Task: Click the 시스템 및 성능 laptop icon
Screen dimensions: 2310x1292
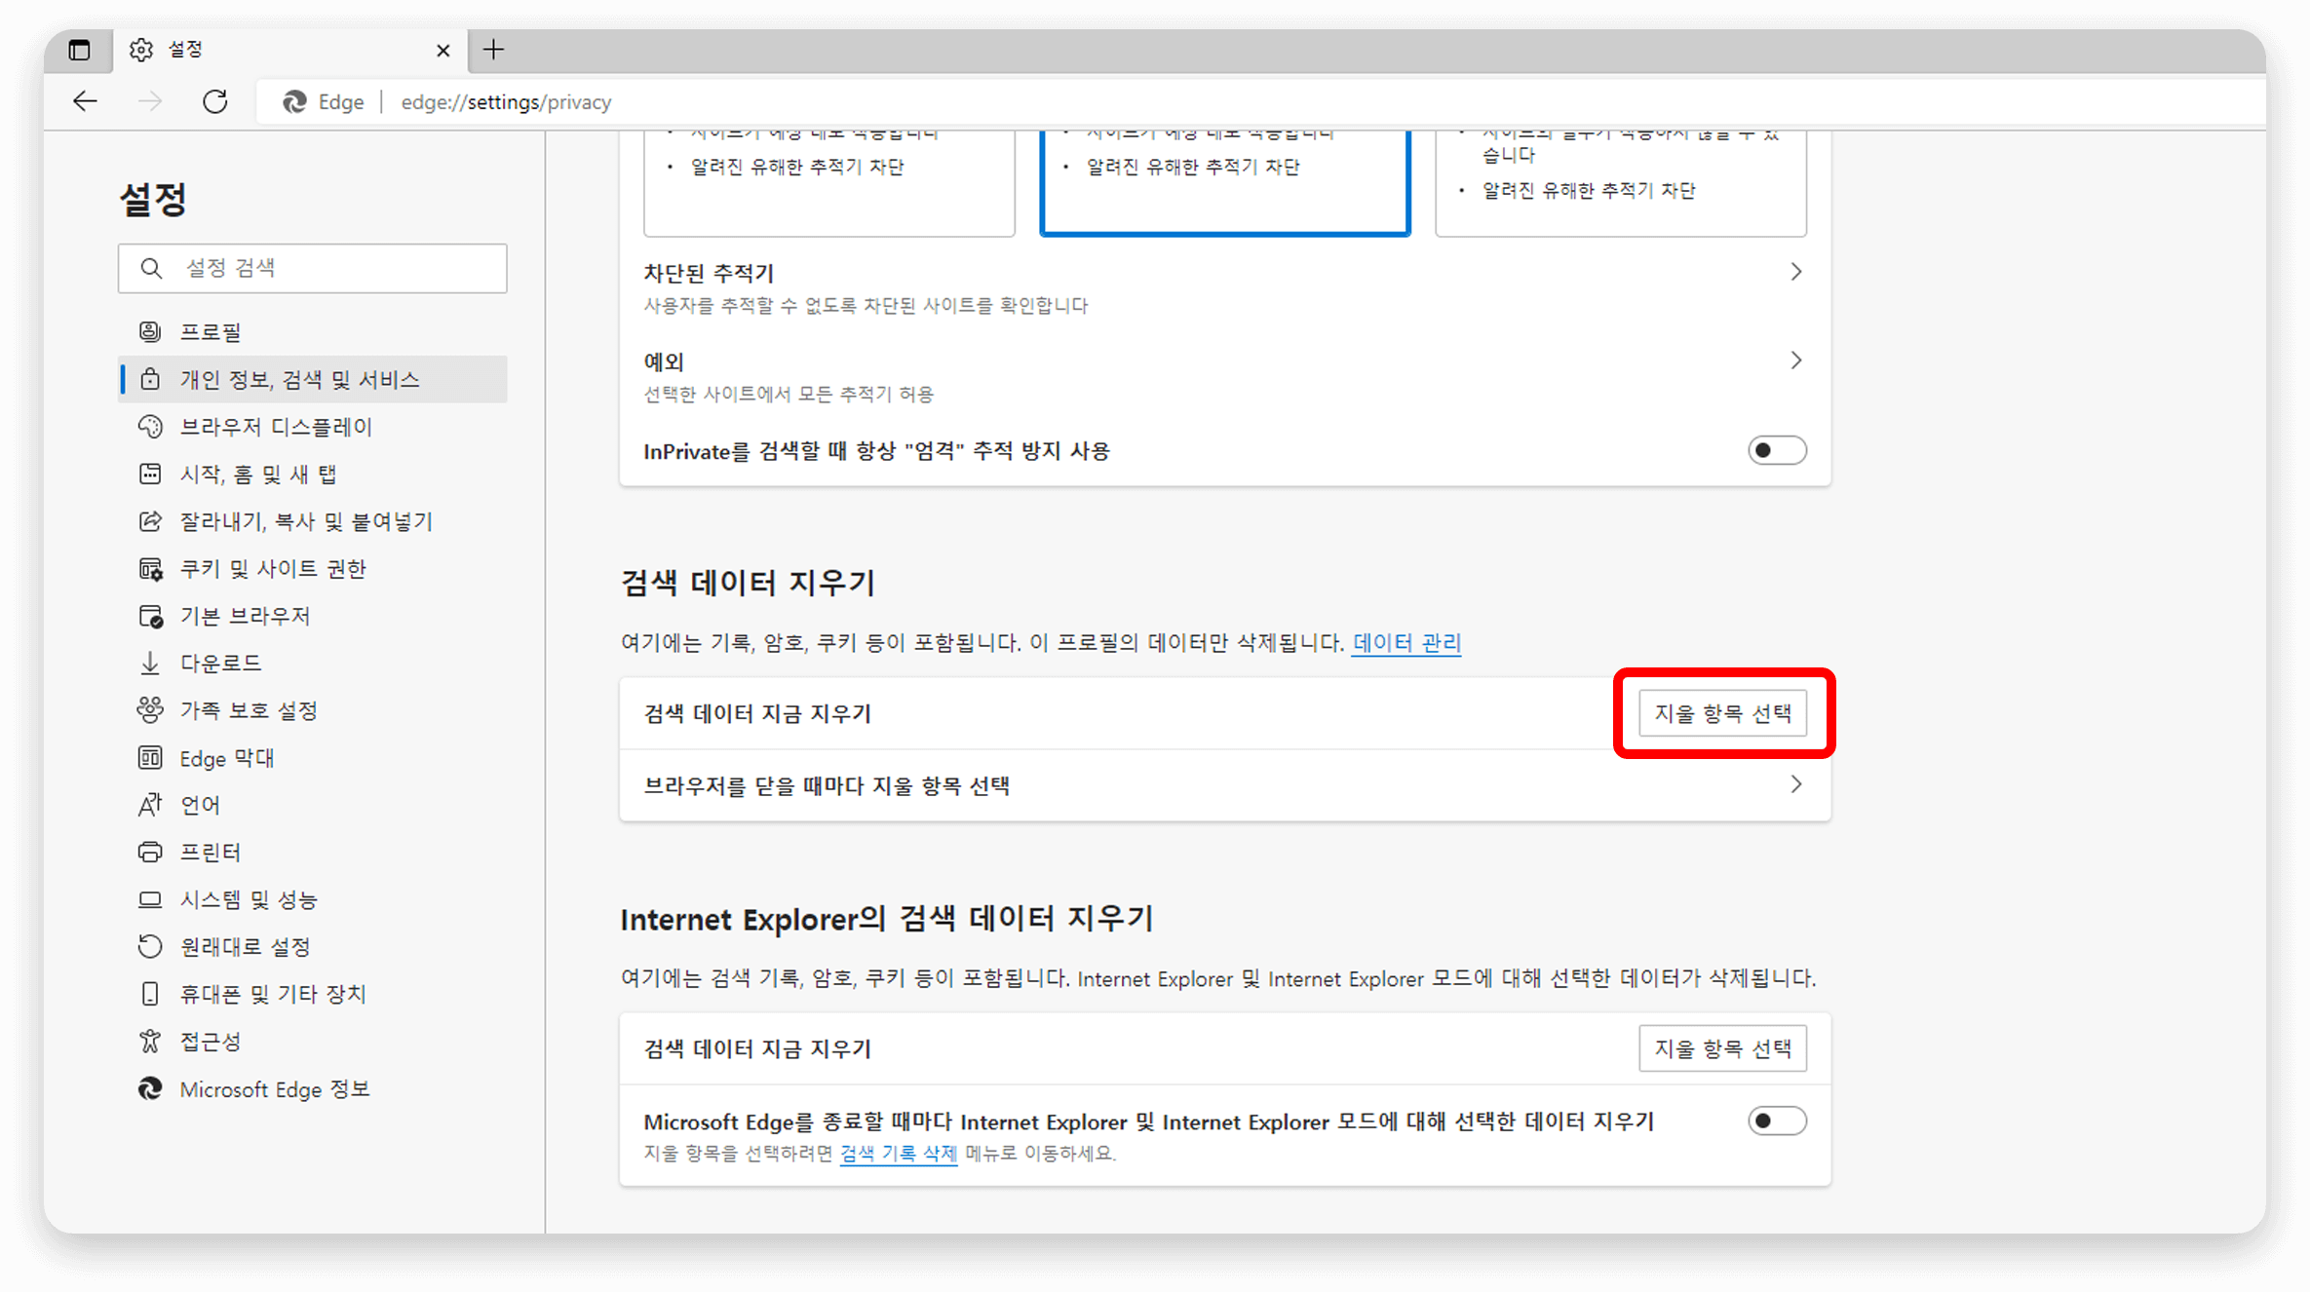Action: point(150,899)
